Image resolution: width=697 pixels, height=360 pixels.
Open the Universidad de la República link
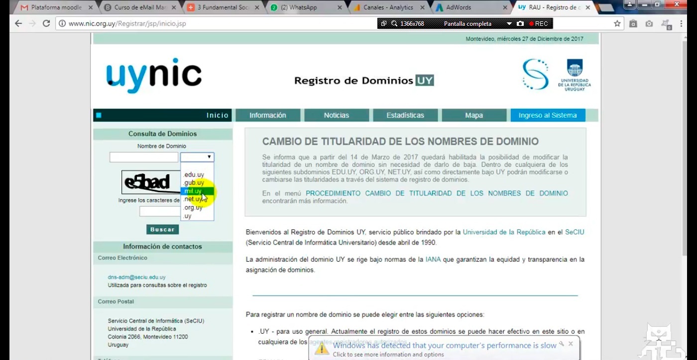click(x=504, y=232)
